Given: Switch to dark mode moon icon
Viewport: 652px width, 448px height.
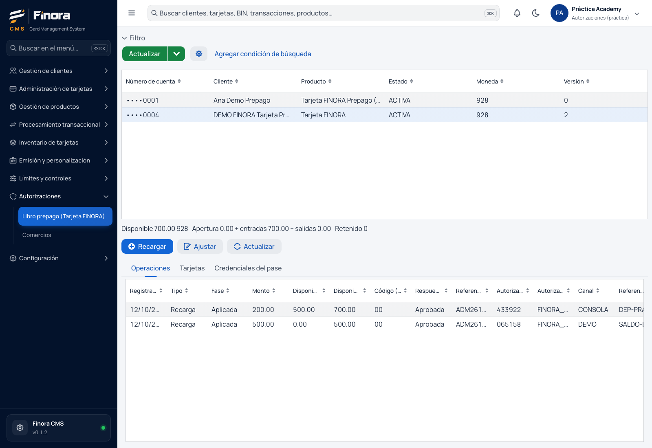Looking at the screenshot, I should coord(536,13).
